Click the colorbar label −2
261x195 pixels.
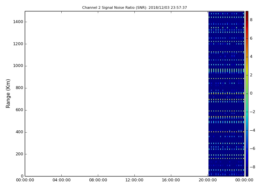coord(253,112)
